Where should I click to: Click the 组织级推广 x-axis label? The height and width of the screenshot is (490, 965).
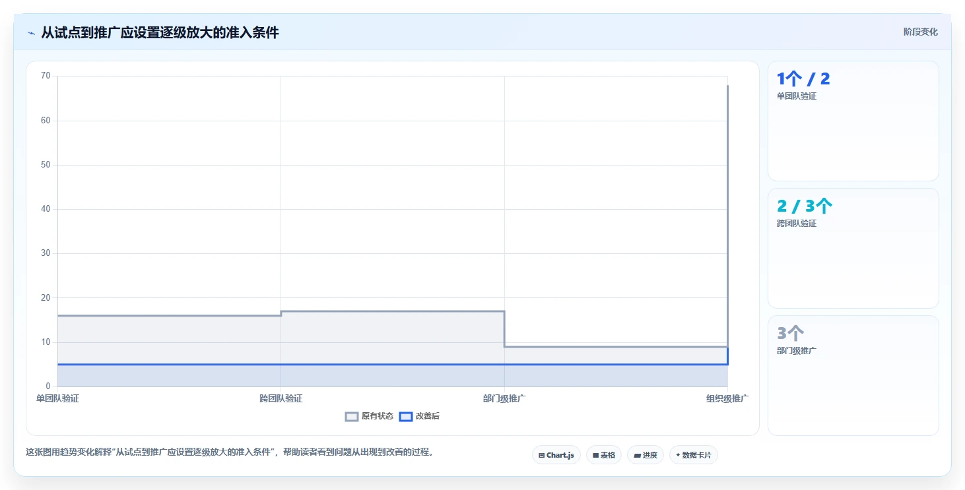[727, 398]
